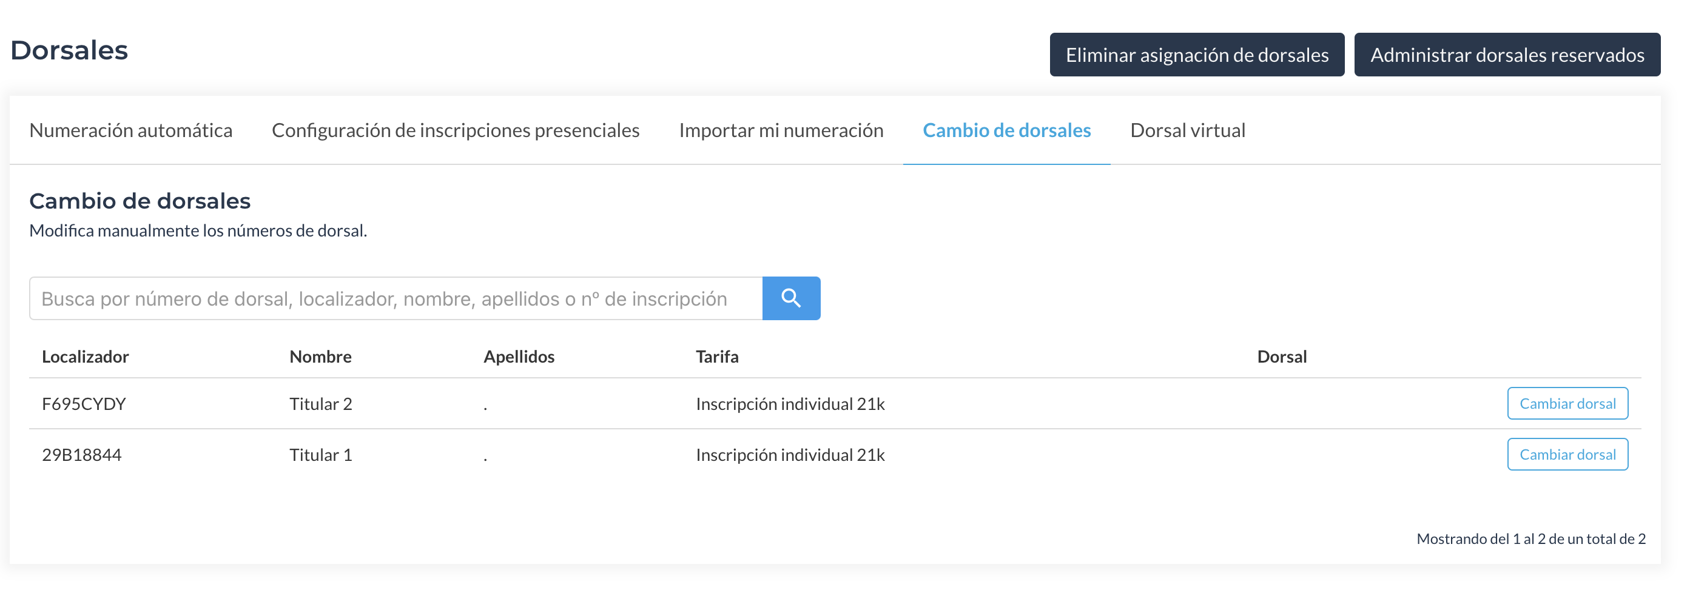Click Cambiar dorsal for Titular 2
Screen dimensions: 1690x604
[1567, 404]
